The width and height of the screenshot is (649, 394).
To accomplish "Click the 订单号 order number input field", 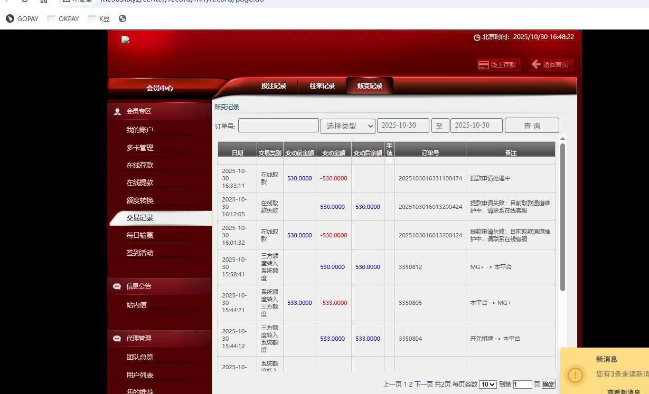I will 278,126.
